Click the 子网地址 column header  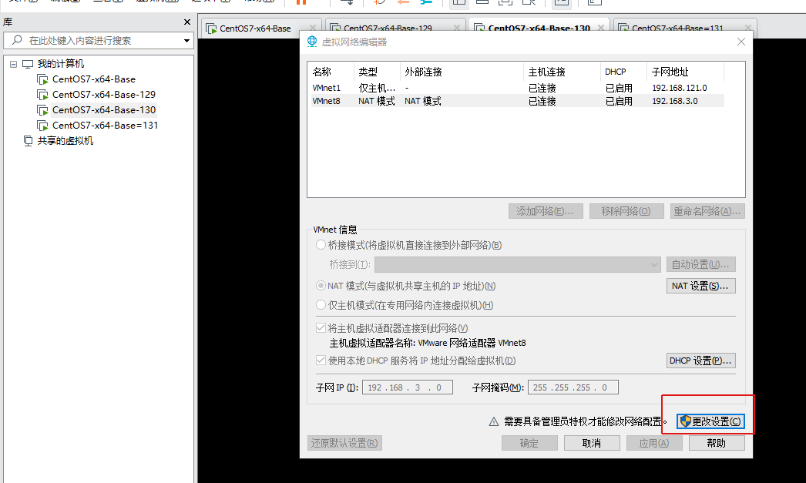coord(686,72)
